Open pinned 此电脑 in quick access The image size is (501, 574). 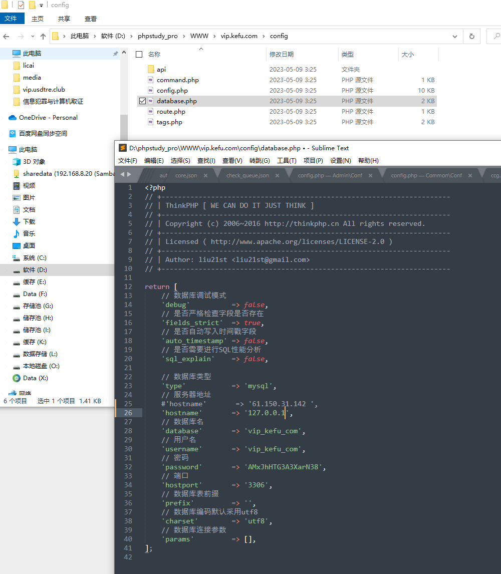pos(32,54)
